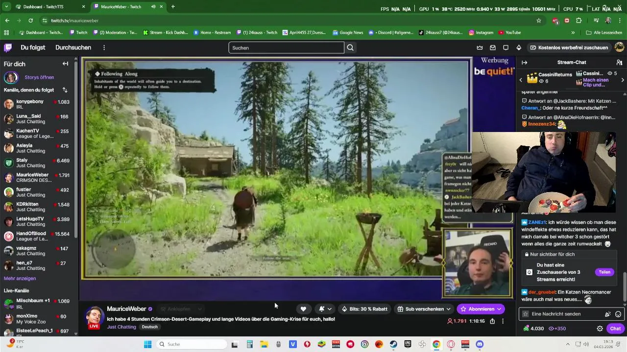
Task: Open the Bits diamond icon in header
Action: tap(519, 47)
